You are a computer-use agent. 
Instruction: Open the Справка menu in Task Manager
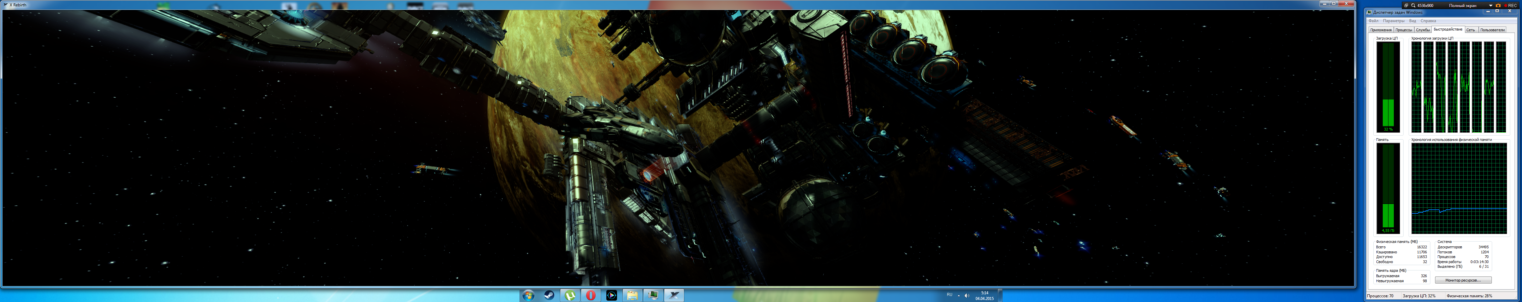point(1428,21)
